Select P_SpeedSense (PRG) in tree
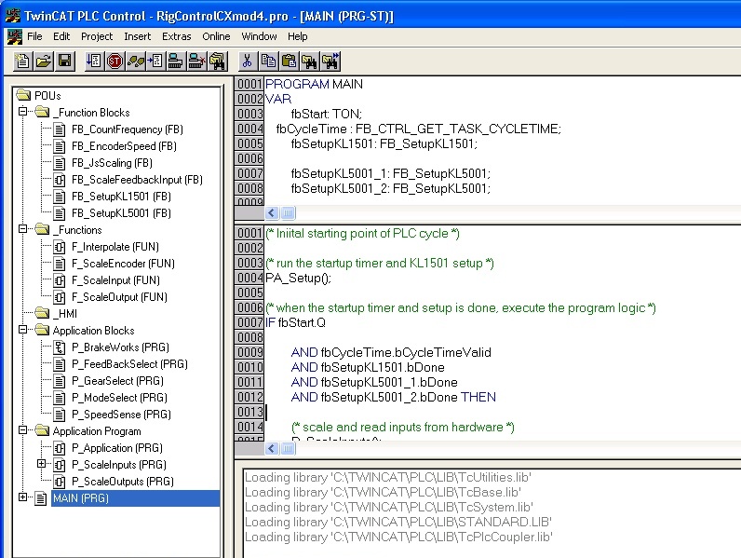The height and width of the screenshot is (558, 741). (x=121, y=415)
